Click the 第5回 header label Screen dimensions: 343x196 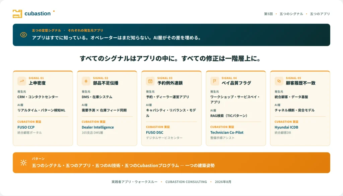point(268,14)
